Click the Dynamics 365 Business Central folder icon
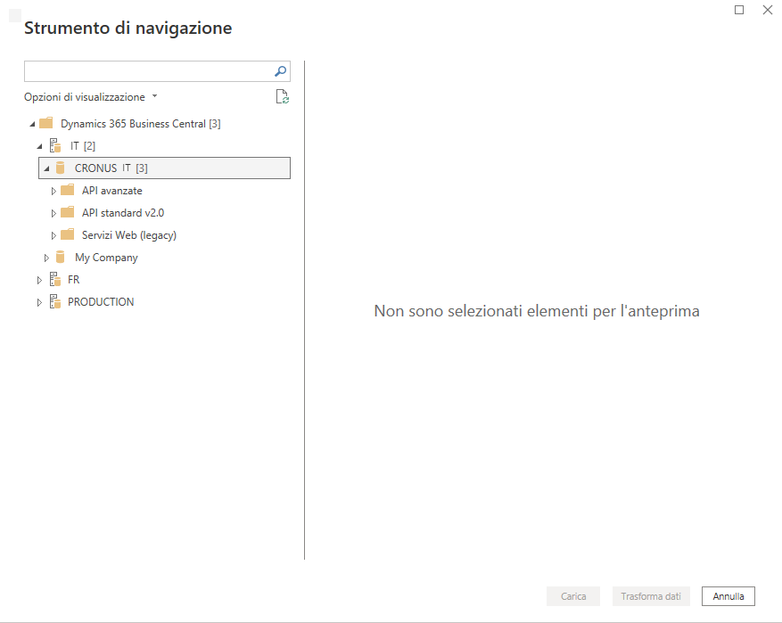Viewport: 782px width, 623px height. [45, 123]
